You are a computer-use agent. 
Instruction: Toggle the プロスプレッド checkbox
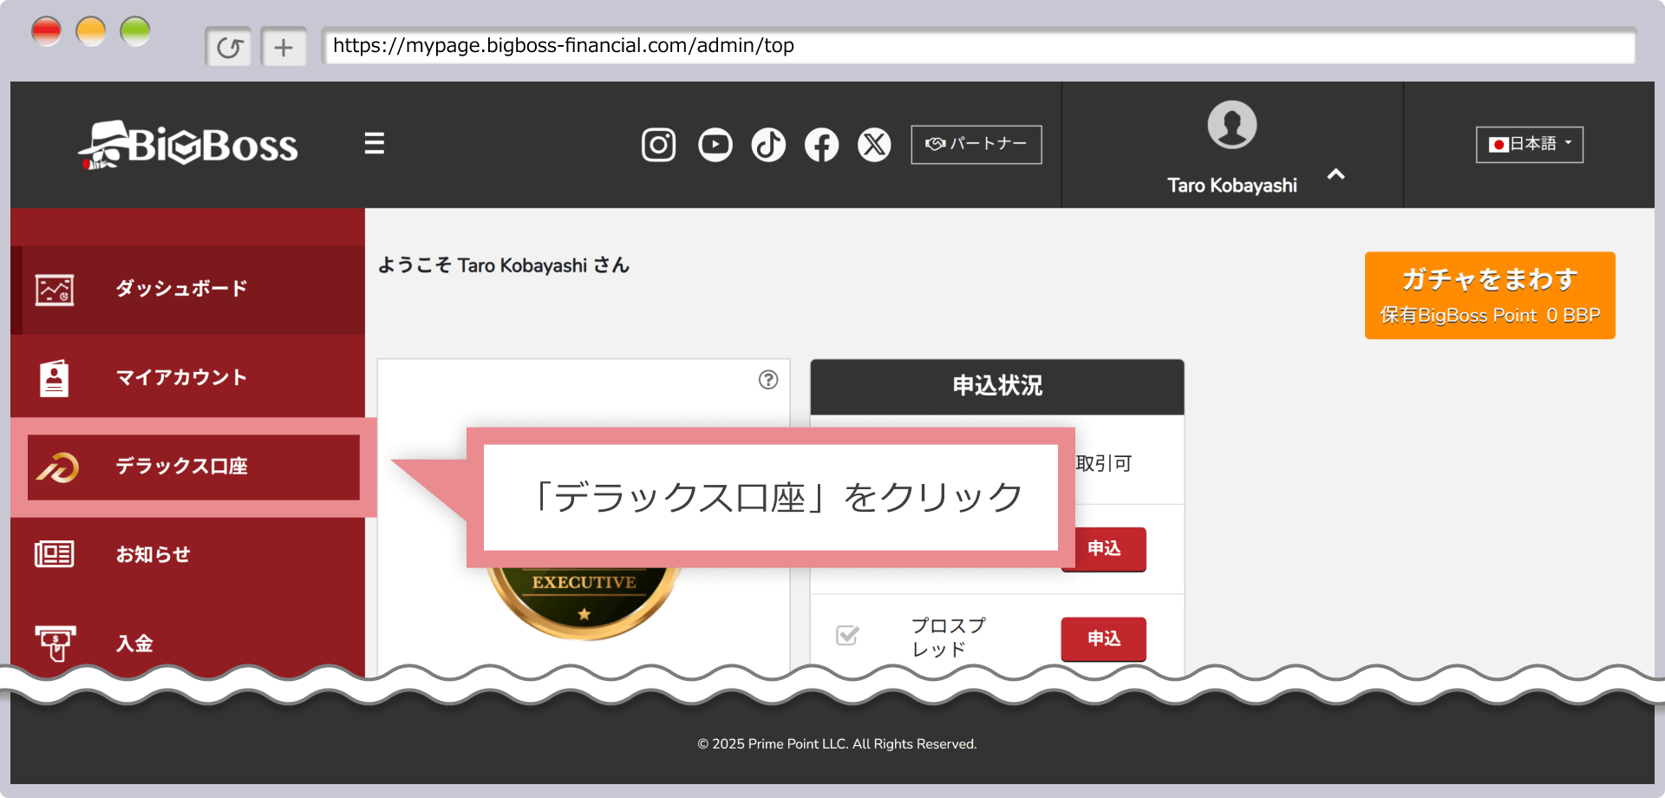(847, 636)
